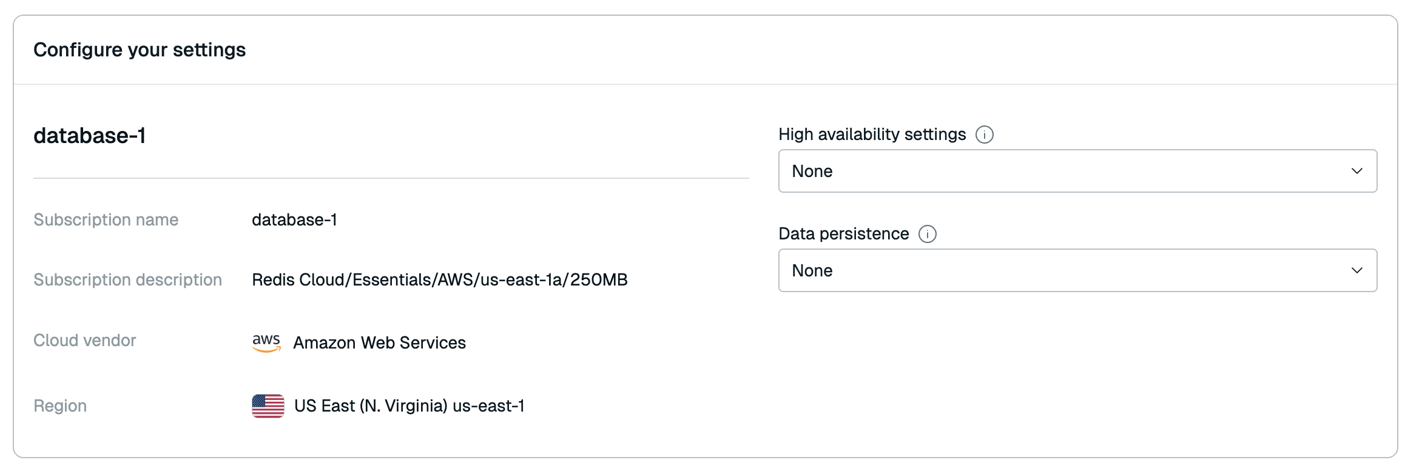Image resolution: width=1422 pixels, height=474 pixels.
Task: Click the Subscription description label
Action: click(127, 279)
